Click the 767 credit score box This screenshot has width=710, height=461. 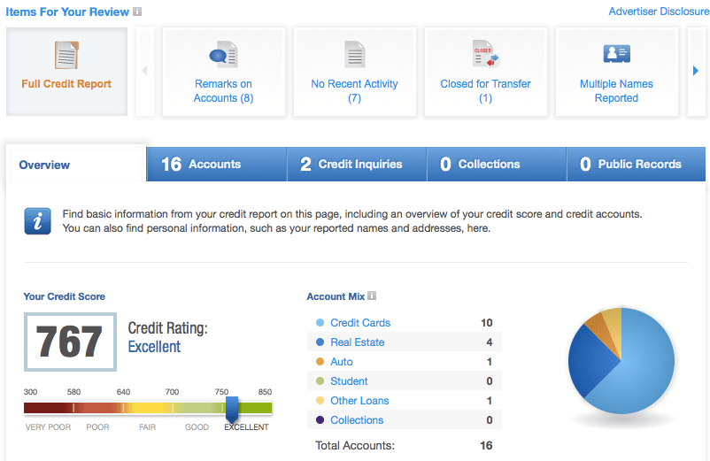click(x=70, y=342)
